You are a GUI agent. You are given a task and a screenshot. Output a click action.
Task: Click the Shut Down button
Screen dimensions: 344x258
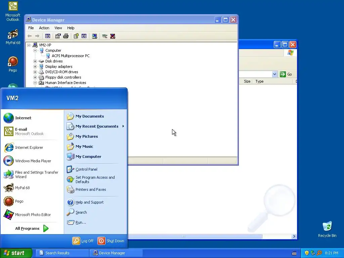(111, 241)
